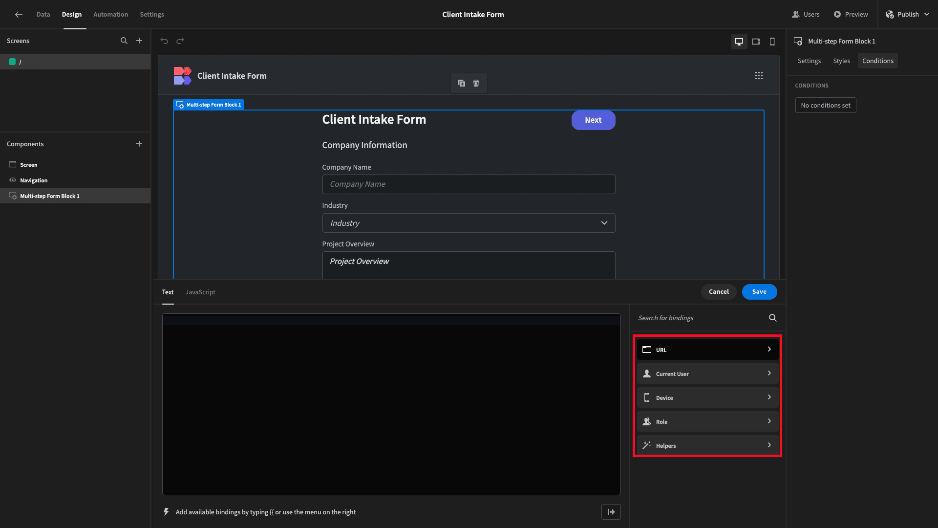The height and width of the screenshot is (528, 938).
Task: Switch to mobile preview size
Action: pos(772,42)
